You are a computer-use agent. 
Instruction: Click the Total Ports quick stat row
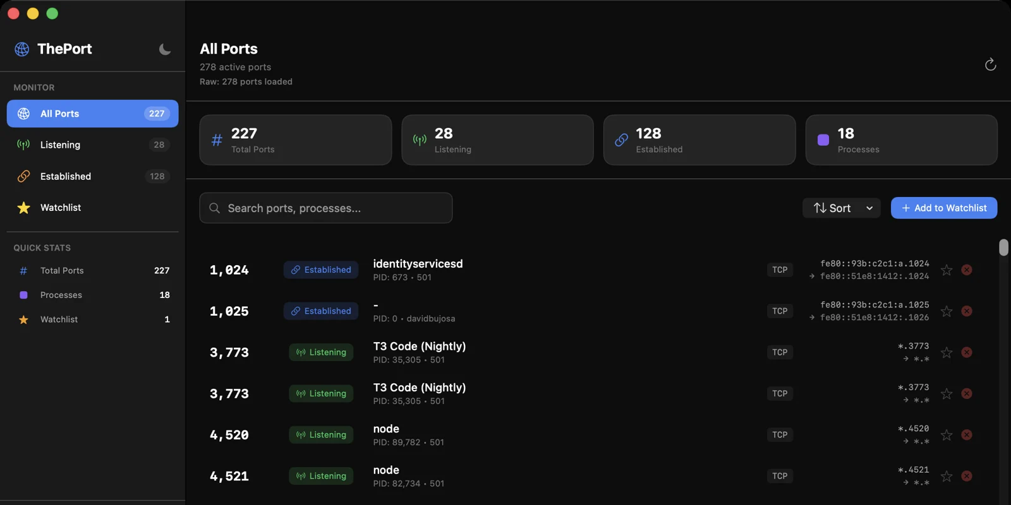pos(92,270)
